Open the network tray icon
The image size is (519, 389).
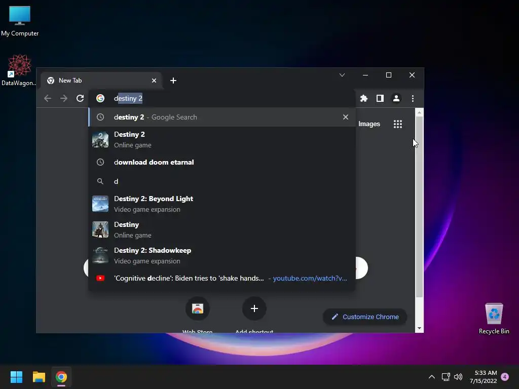pos(446,377)
